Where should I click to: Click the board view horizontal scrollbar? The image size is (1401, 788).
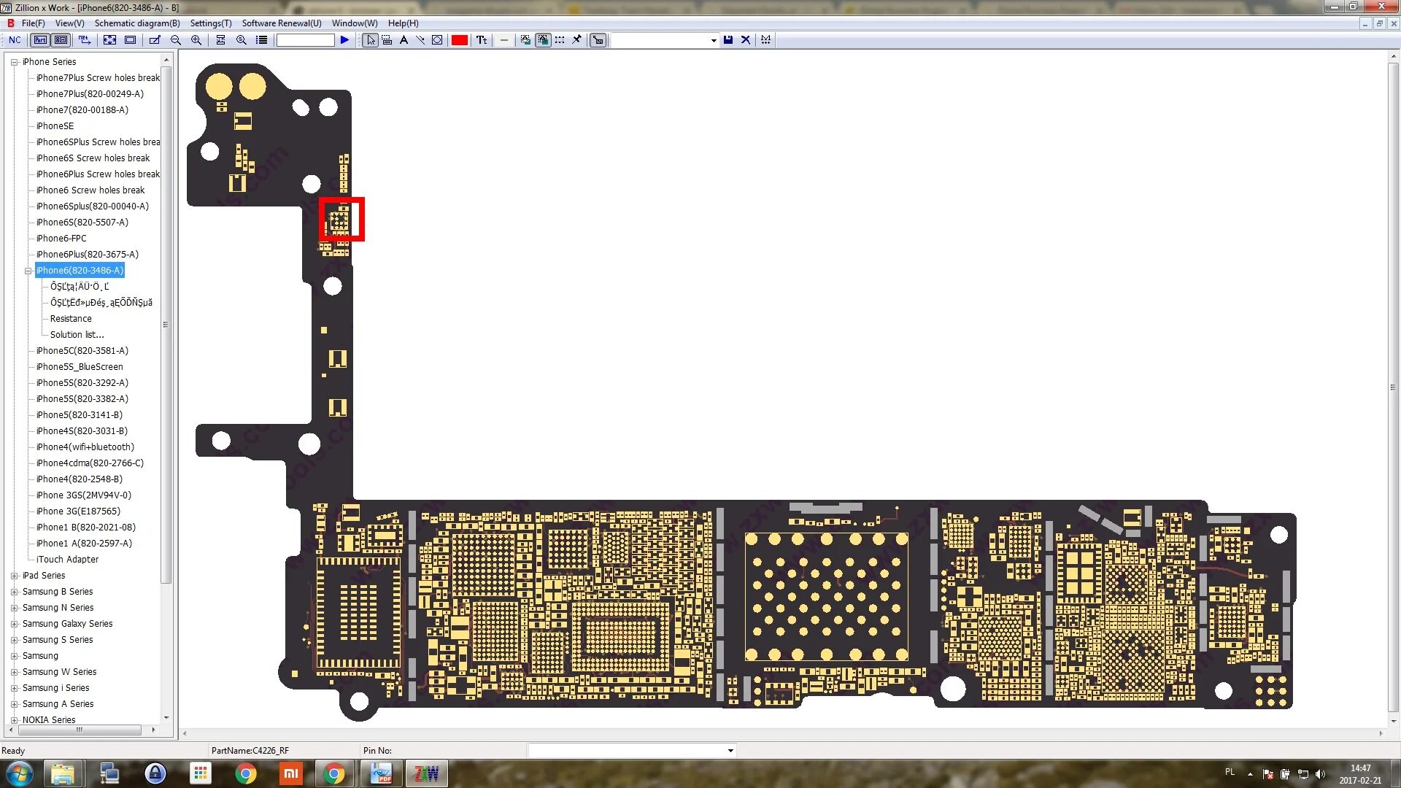coord(782,733)
